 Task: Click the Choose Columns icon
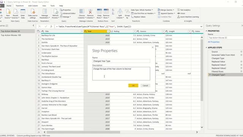[x=82, y=14]
